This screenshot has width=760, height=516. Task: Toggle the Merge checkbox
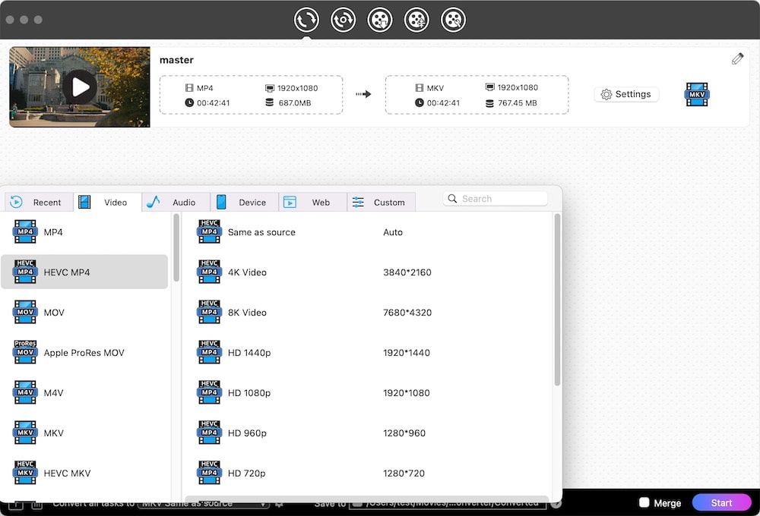tap(644, 503)
